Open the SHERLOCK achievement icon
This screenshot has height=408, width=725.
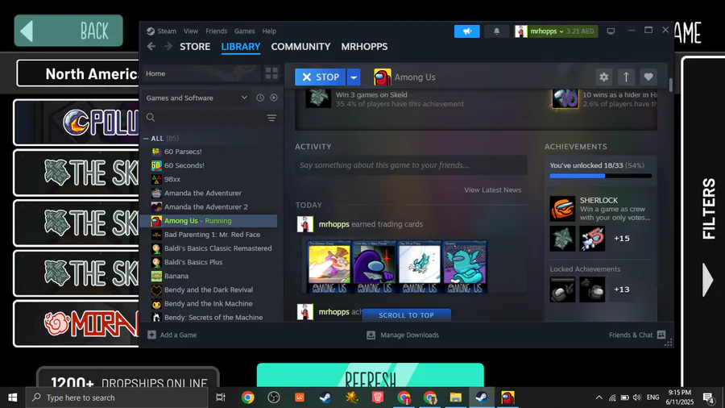(x=562, y=209)
